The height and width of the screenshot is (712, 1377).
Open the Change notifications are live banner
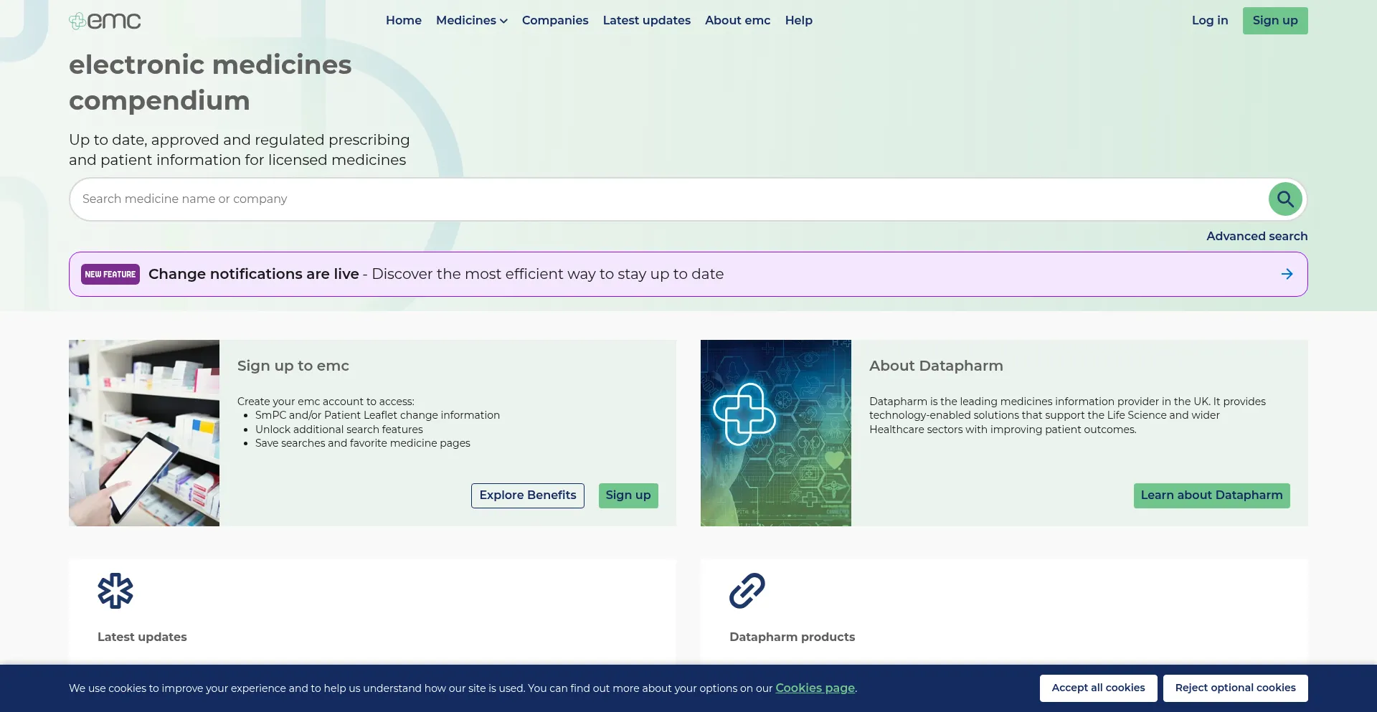688,274
